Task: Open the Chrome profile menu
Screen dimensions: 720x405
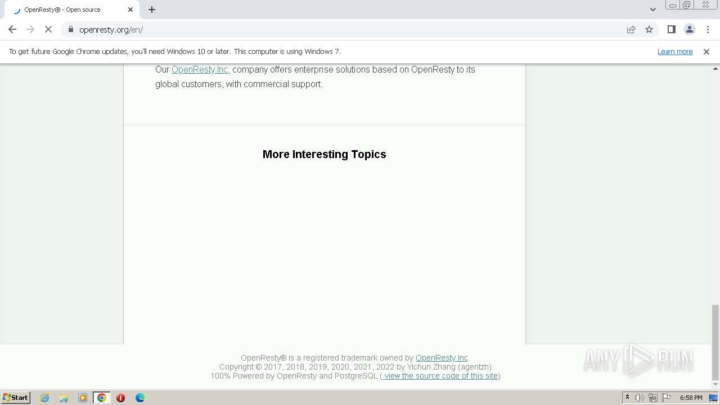Action: pyautogui.click(x=690, y=30)
